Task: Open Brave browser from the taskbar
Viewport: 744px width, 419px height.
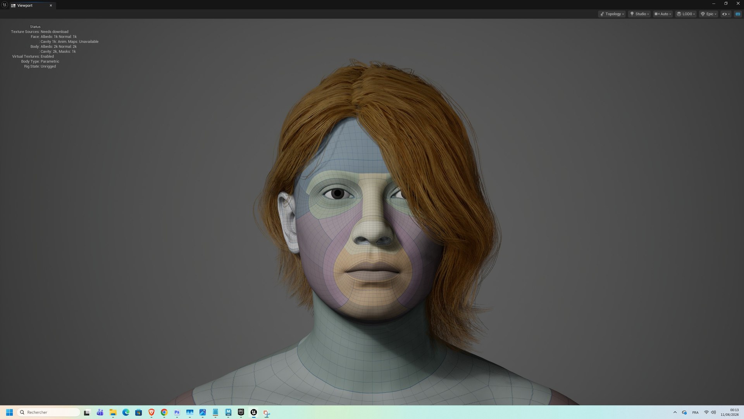Action: (x=151, y=412)
